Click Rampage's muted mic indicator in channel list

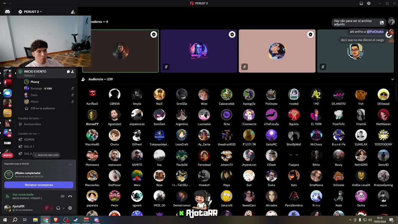(72, 89)
